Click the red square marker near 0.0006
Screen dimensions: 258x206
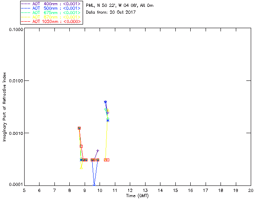[81, 146]
